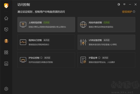Toggle the 未开启 status of USB设备控制
The image size is (140, 94).
[106, 40]
